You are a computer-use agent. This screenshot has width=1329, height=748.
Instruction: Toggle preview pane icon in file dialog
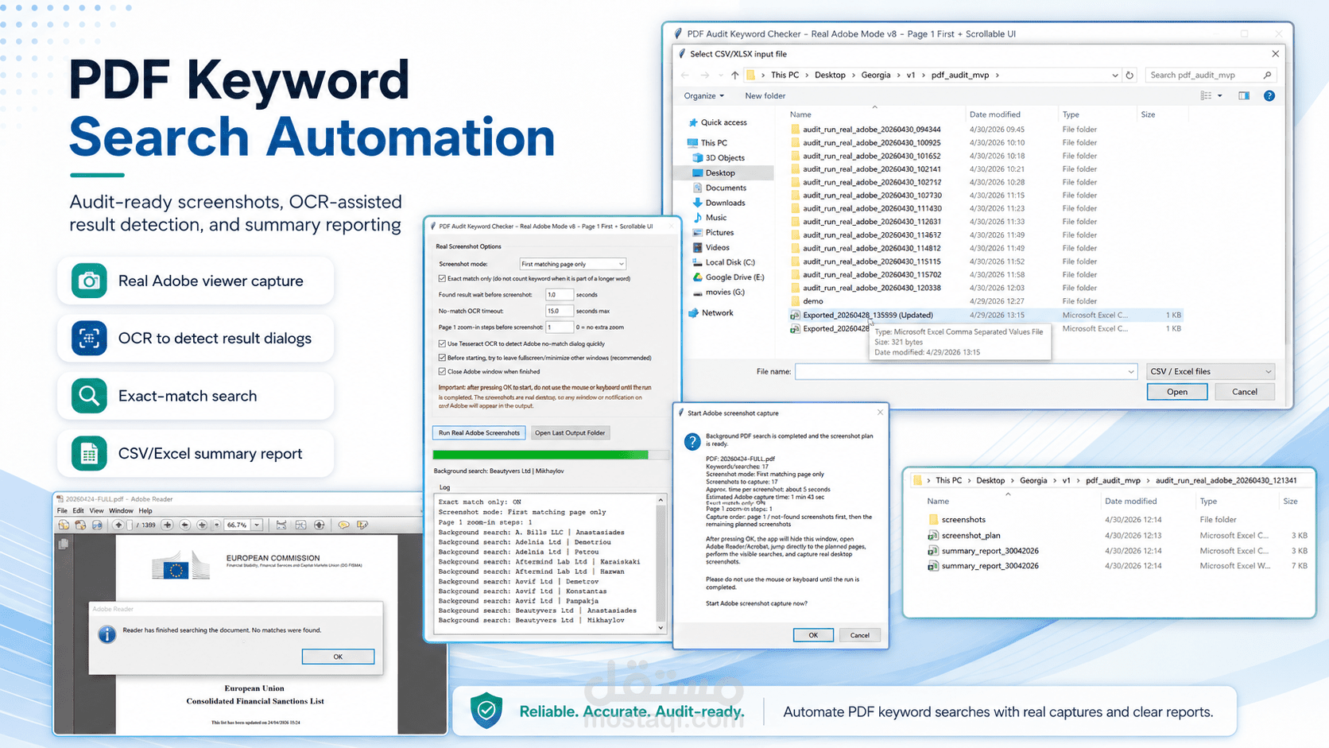pos(1244,96)
